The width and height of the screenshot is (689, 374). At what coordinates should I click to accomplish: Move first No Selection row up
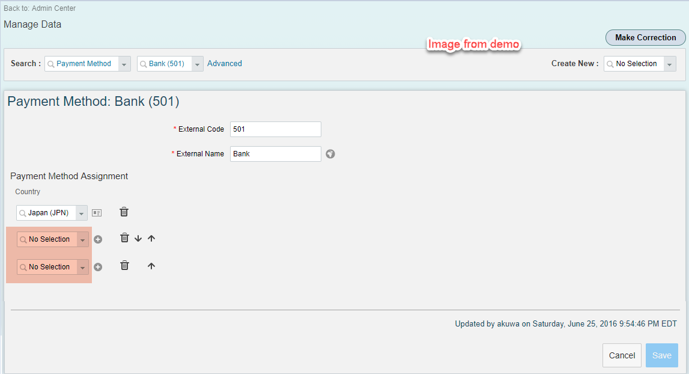[151, 239]
